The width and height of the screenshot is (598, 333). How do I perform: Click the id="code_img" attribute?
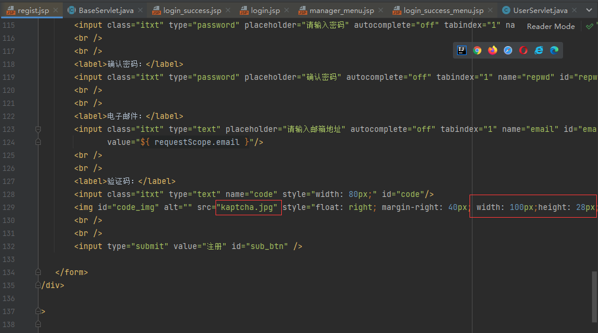click(x=128, y=207)
